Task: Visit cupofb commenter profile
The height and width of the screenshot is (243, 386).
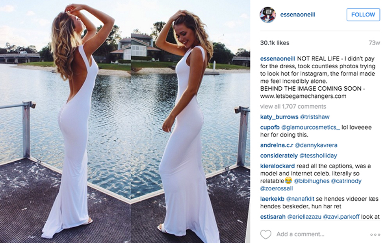Action: coord(270,128)
